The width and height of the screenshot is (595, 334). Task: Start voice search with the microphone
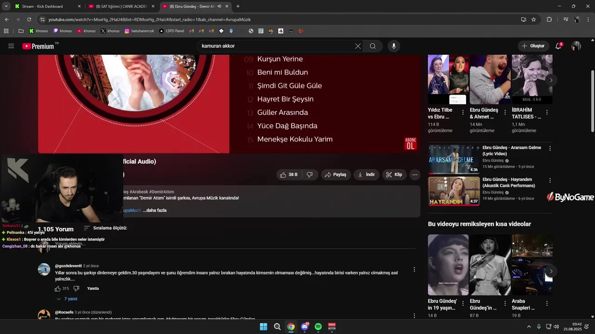point(394,46)
